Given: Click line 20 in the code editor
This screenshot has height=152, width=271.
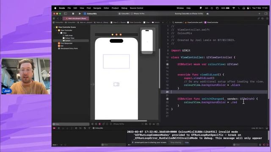Looking at the screenshot, I should click(214, 92).
